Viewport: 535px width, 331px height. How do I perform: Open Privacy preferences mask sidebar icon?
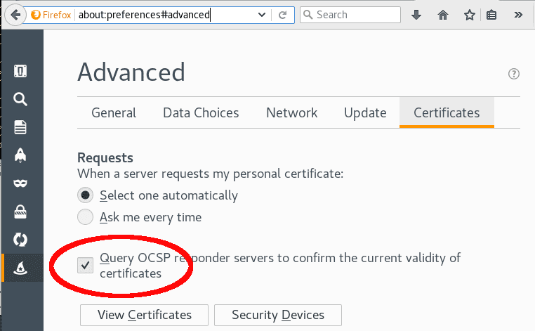(x=20, y=183)
